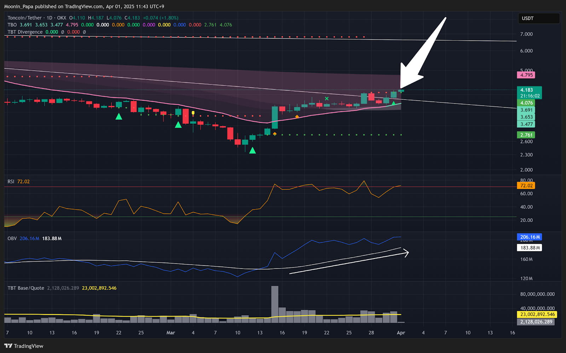The width and height of the screenshot is (566, 353).
Task: Click the orange 72.02 RSI value tag
Action: tap(526, 186)
